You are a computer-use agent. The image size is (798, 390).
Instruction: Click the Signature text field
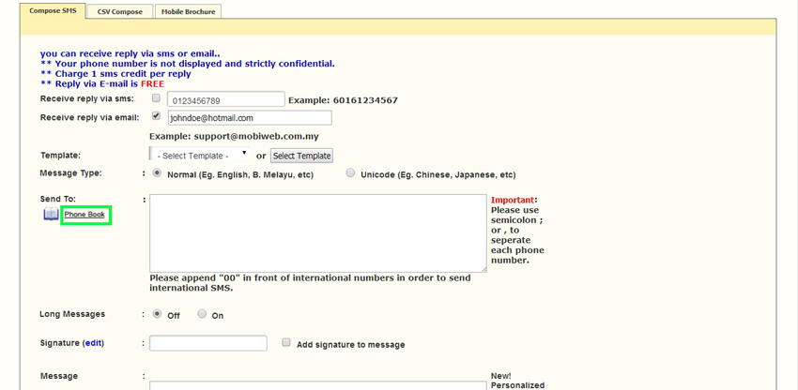pyautogui.click(x=208, y=343)
